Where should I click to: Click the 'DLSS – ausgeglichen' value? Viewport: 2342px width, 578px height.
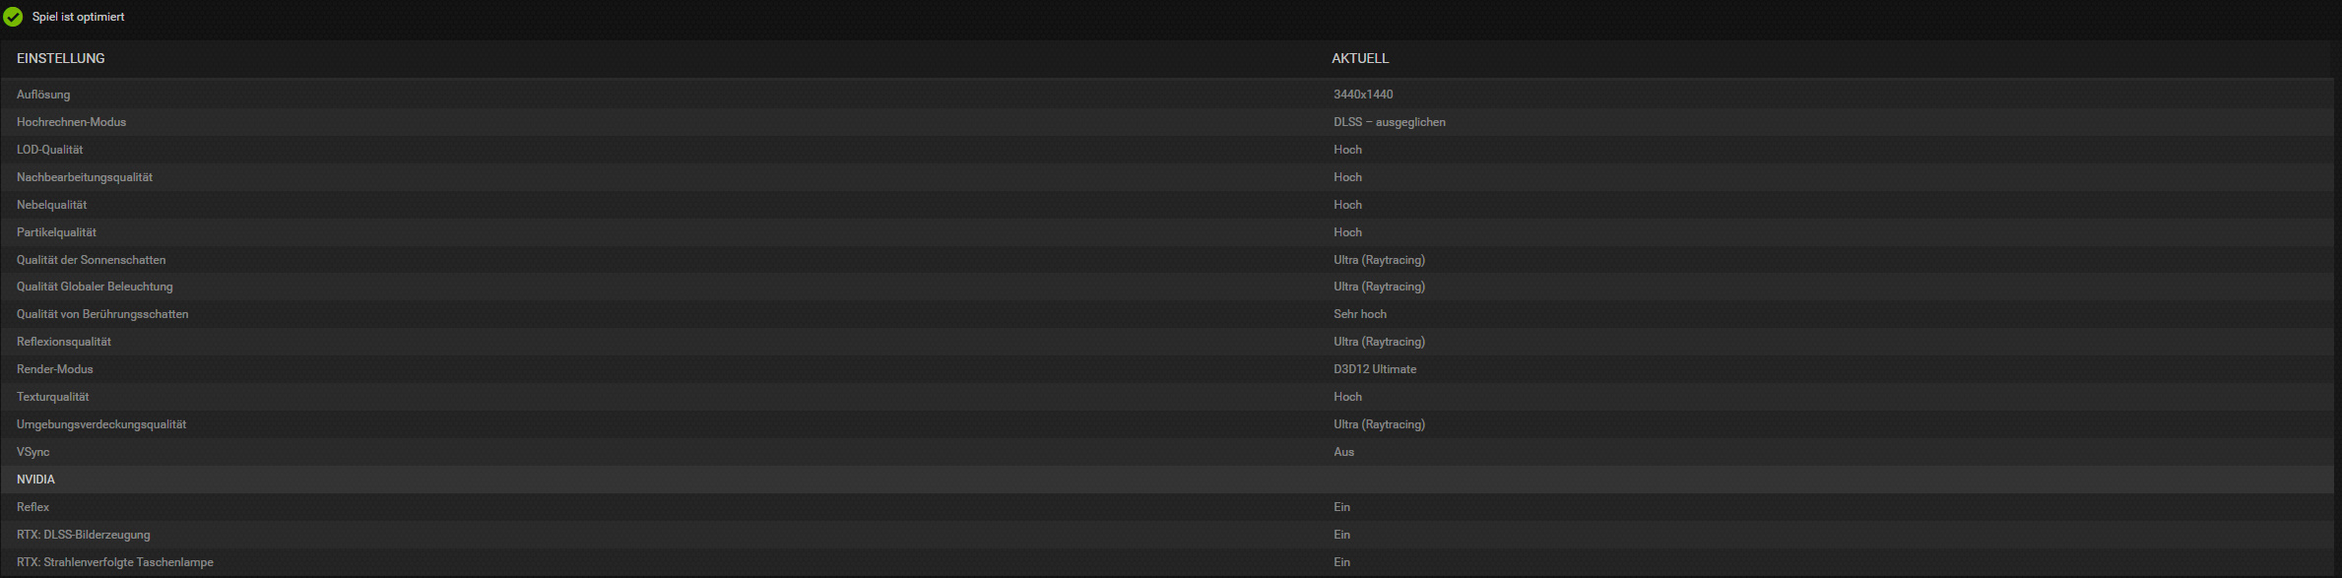[x=1390, y=122]
